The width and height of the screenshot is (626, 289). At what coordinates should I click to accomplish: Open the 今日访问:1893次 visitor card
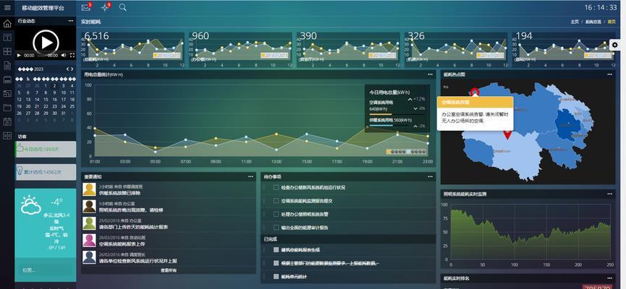(x=46, y=149)
